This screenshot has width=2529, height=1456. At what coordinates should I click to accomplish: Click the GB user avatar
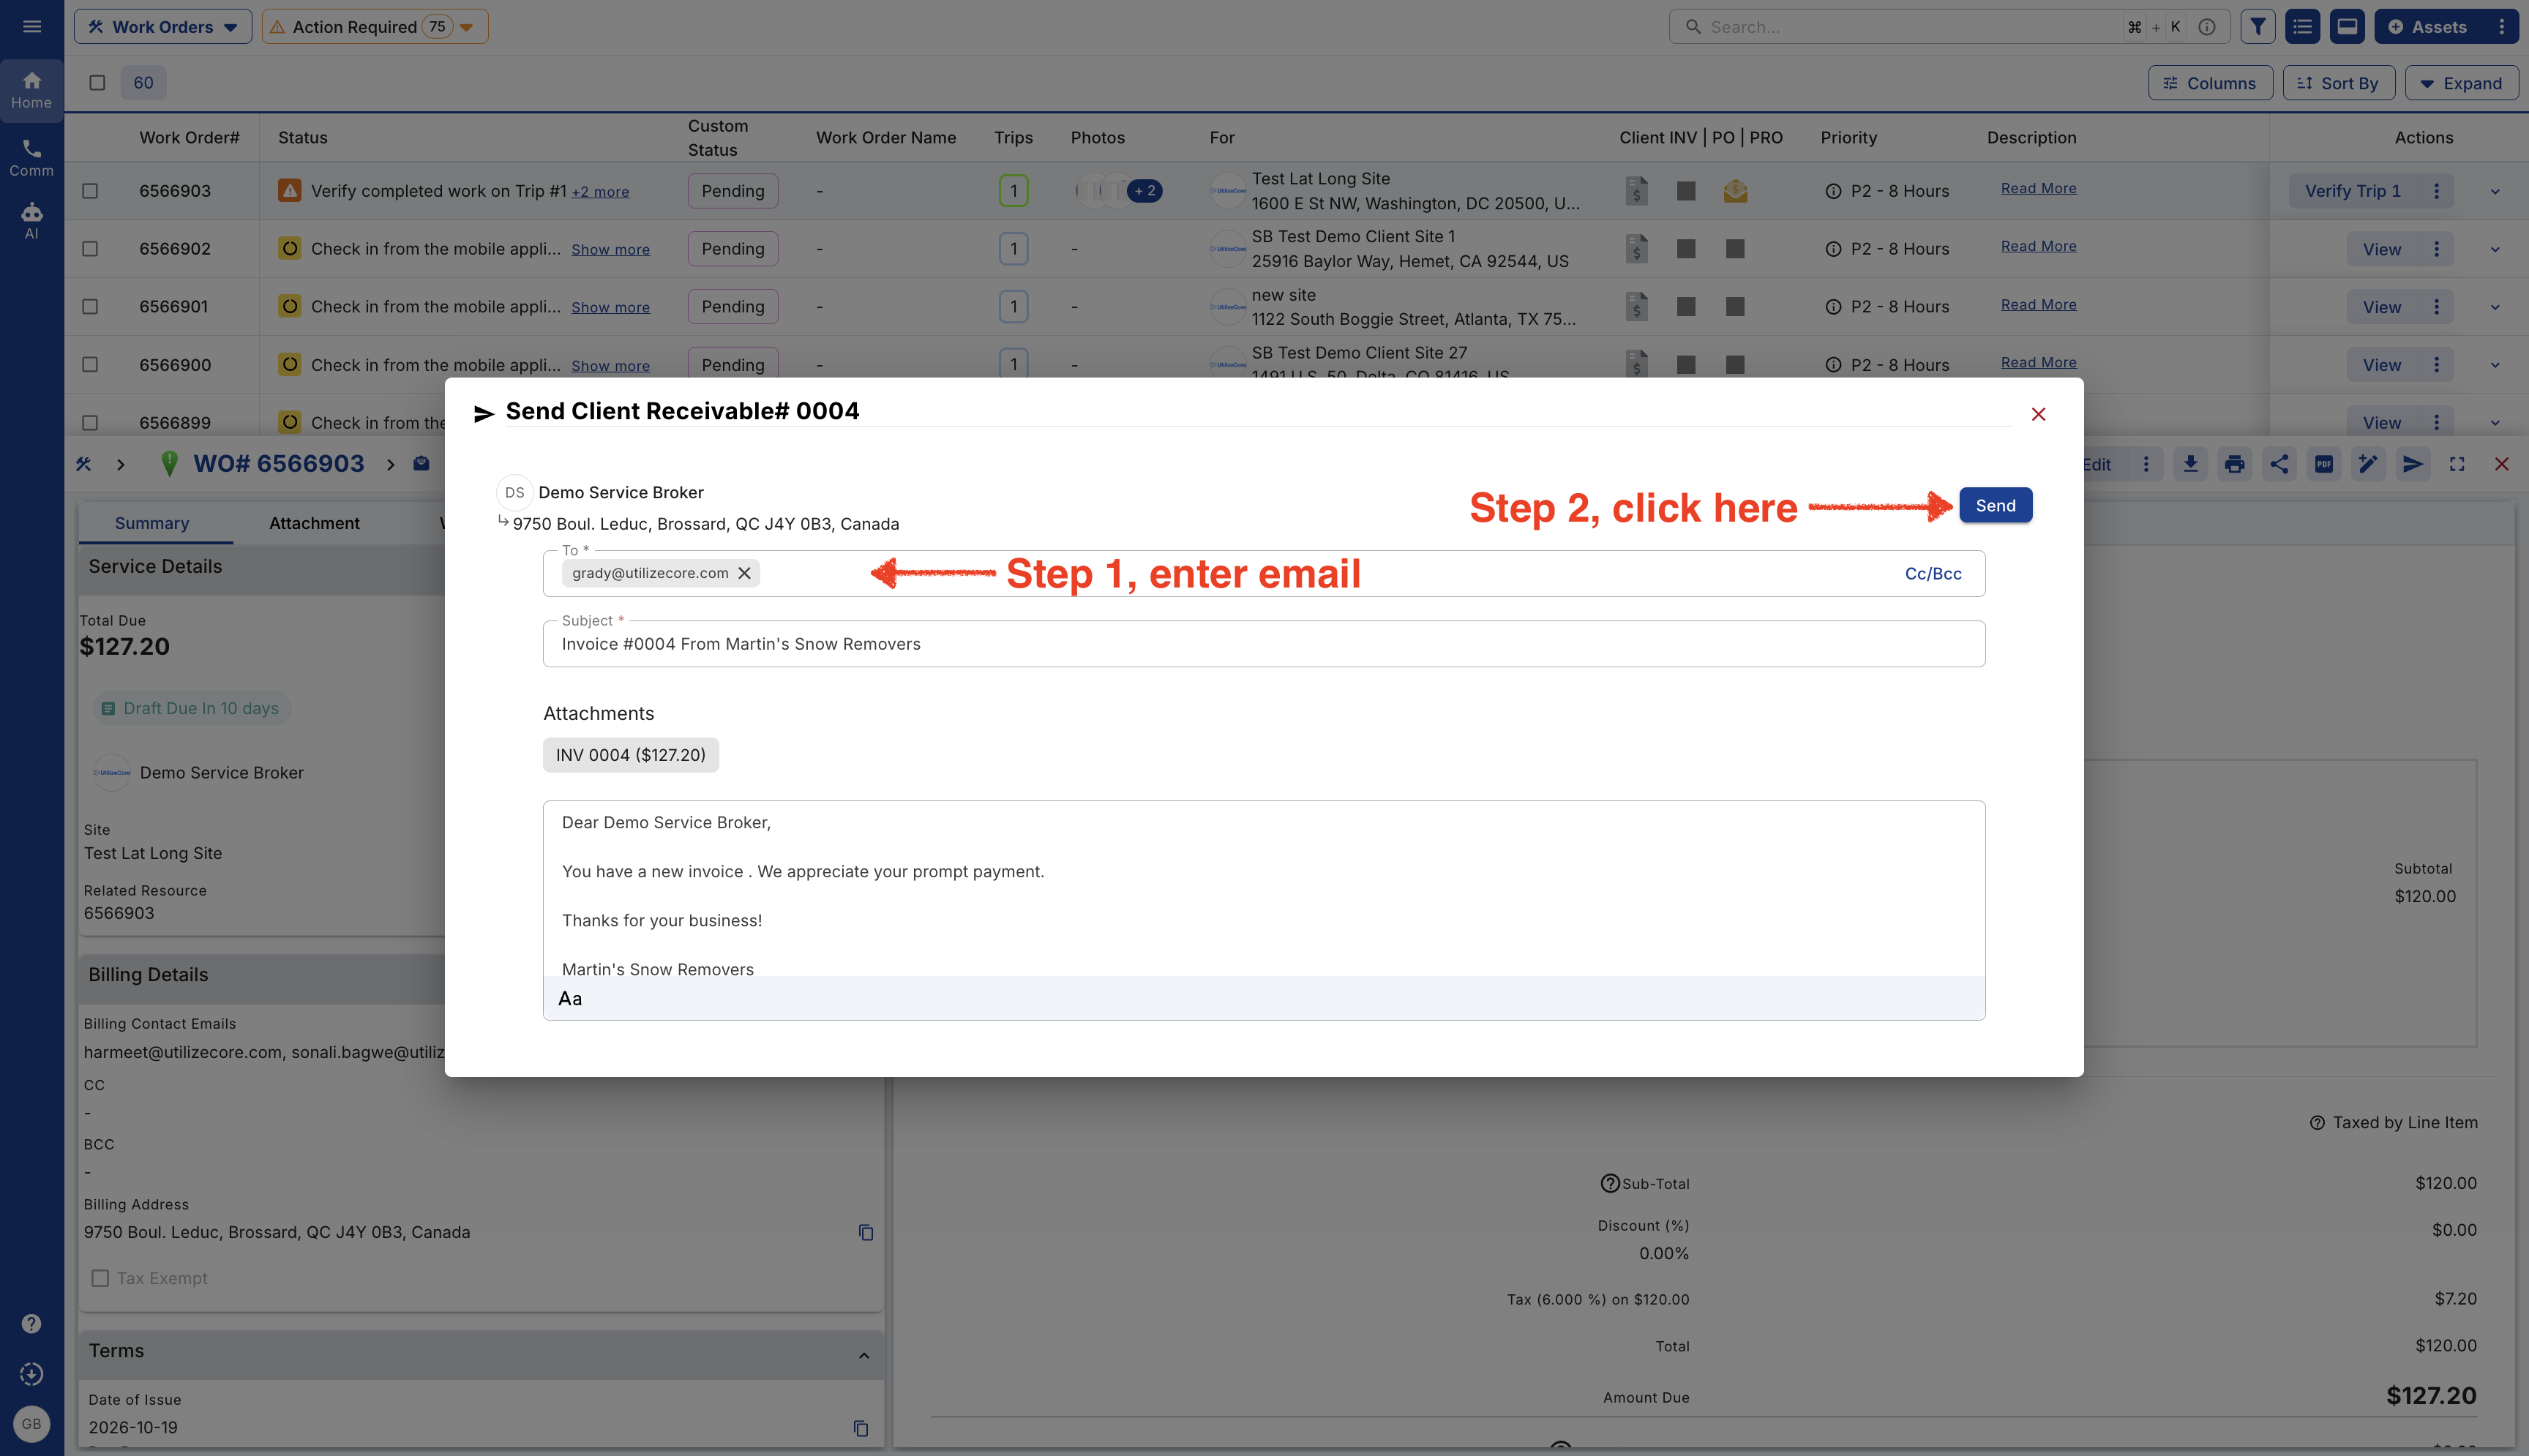point(32,1423)
